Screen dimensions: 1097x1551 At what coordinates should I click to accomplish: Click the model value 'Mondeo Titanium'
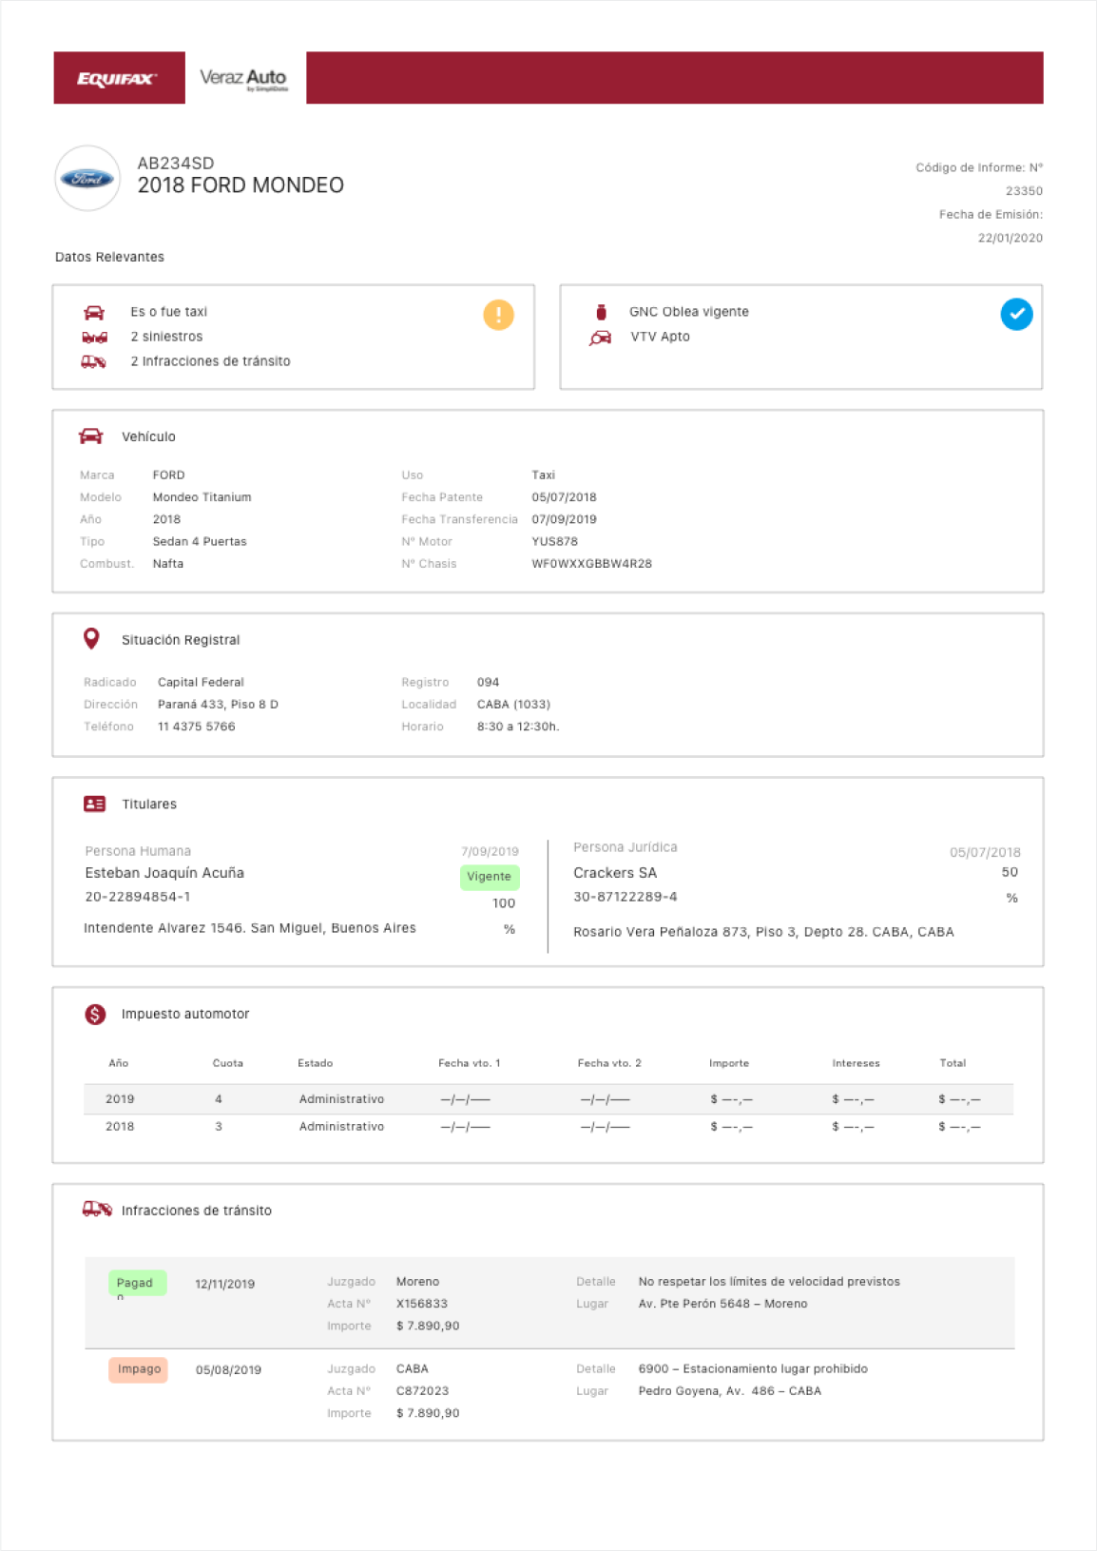[x=202, y=497]
